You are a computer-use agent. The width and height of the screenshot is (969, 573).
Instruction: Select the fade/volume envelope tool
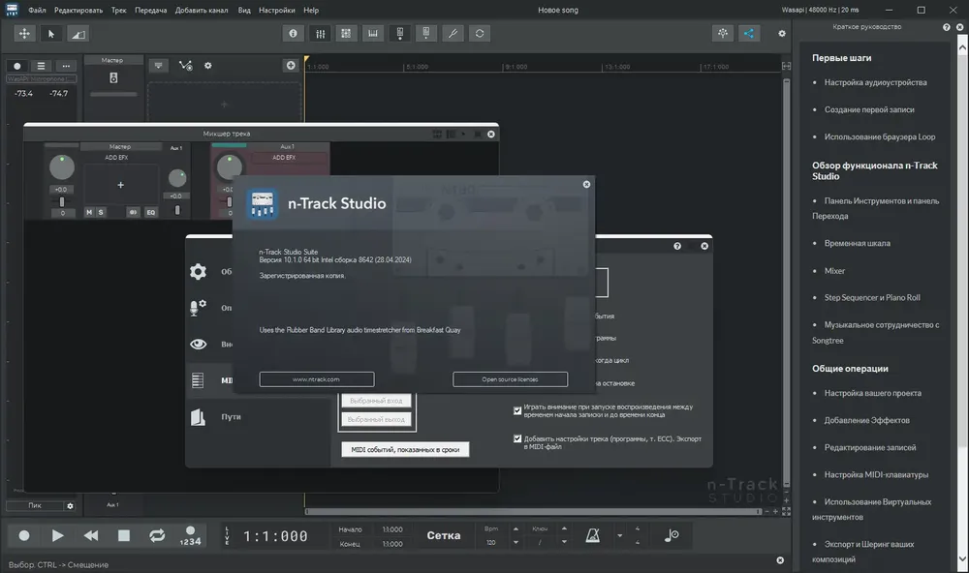coord(78,33)
